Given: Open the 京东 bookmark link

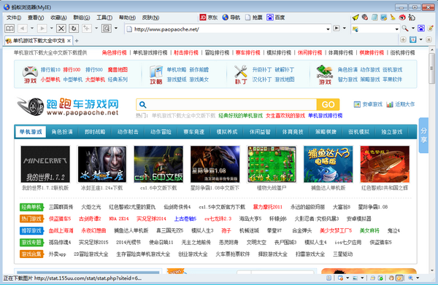Looking at the screenshot, I should pyautogui.click(x=208, y=17).
